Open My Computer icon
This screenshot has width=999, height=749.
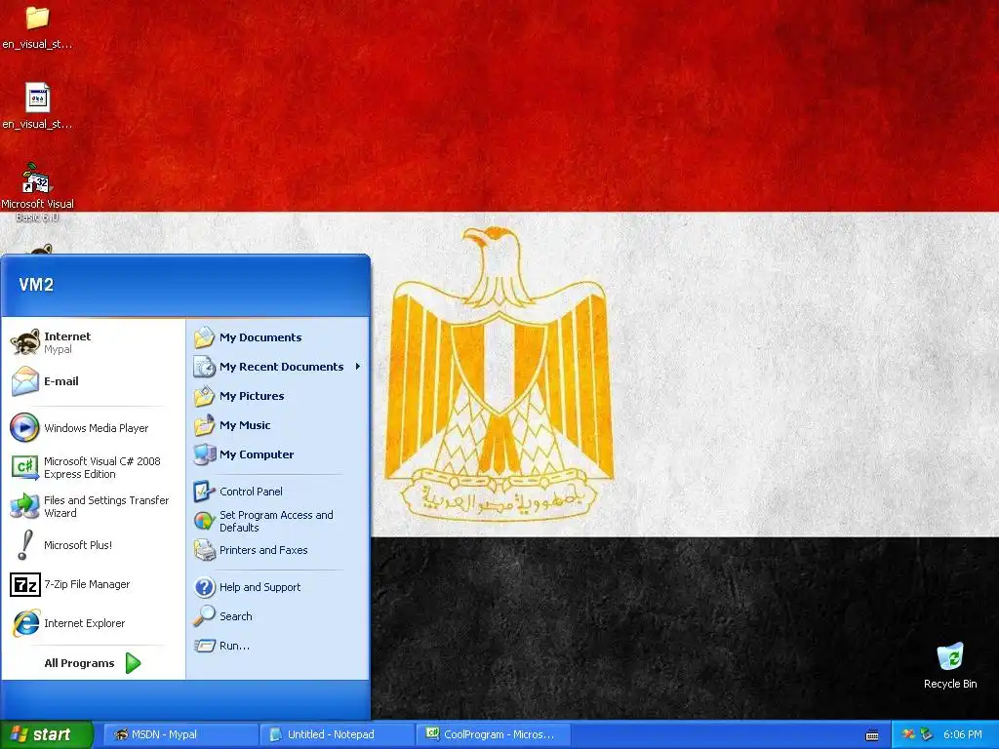(x=205, y=454)
